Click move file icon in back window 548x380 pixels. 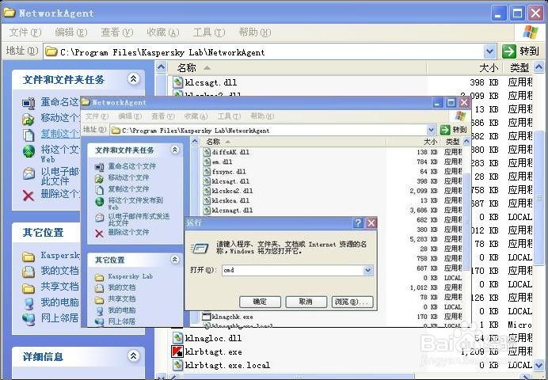[x=29, y=119]
